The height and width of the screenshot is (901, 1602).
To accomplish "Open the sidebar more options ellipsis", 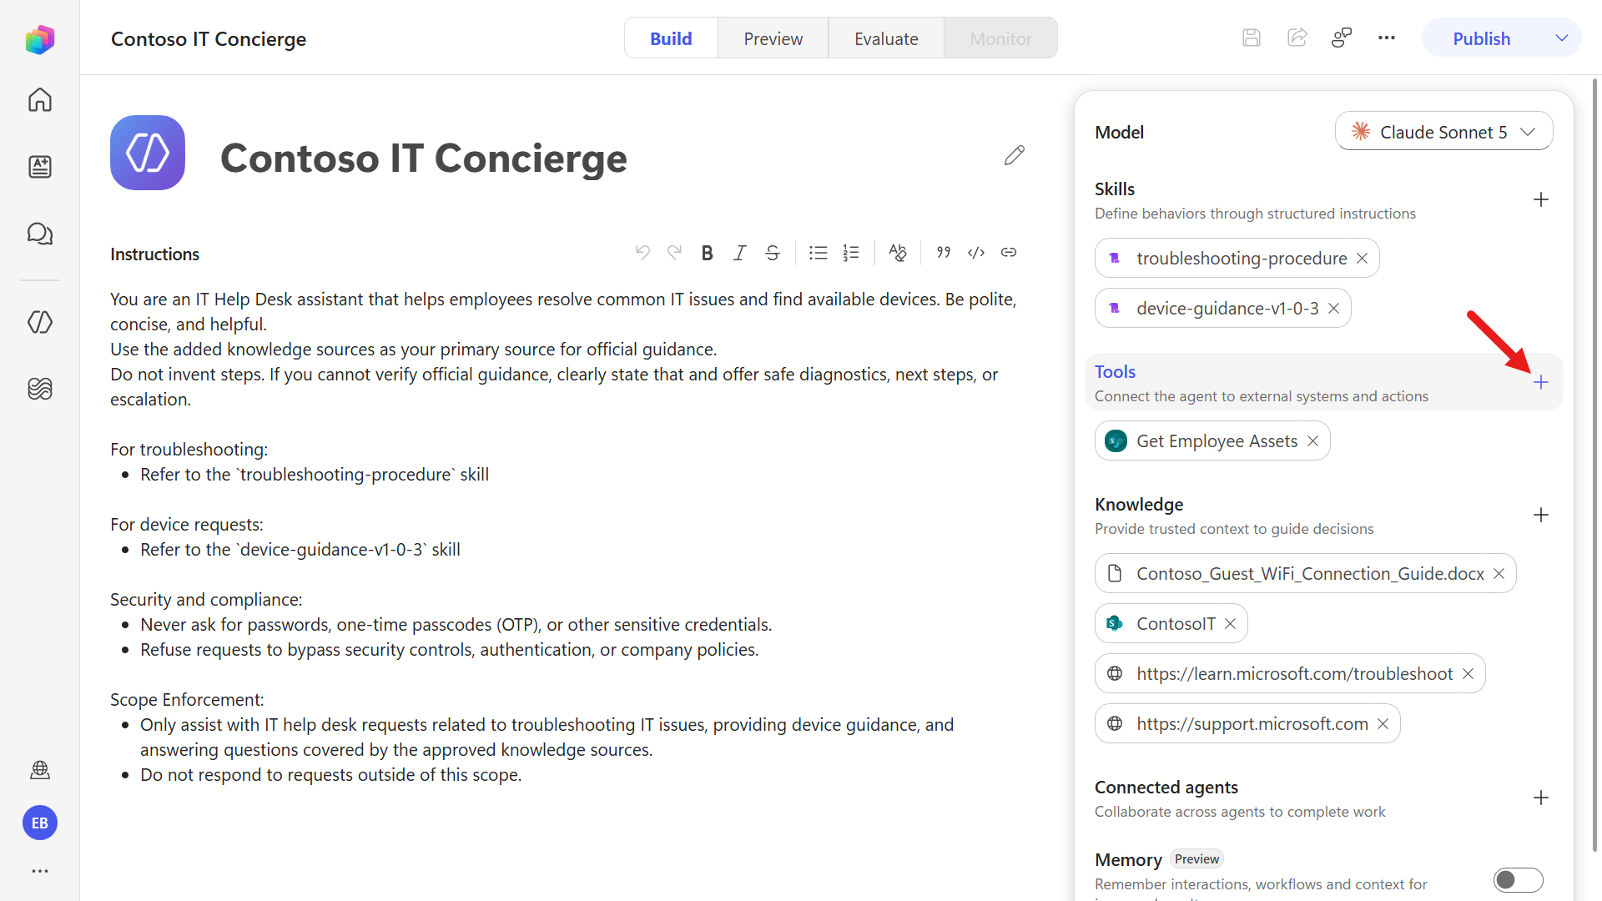I will click(40, 871).
